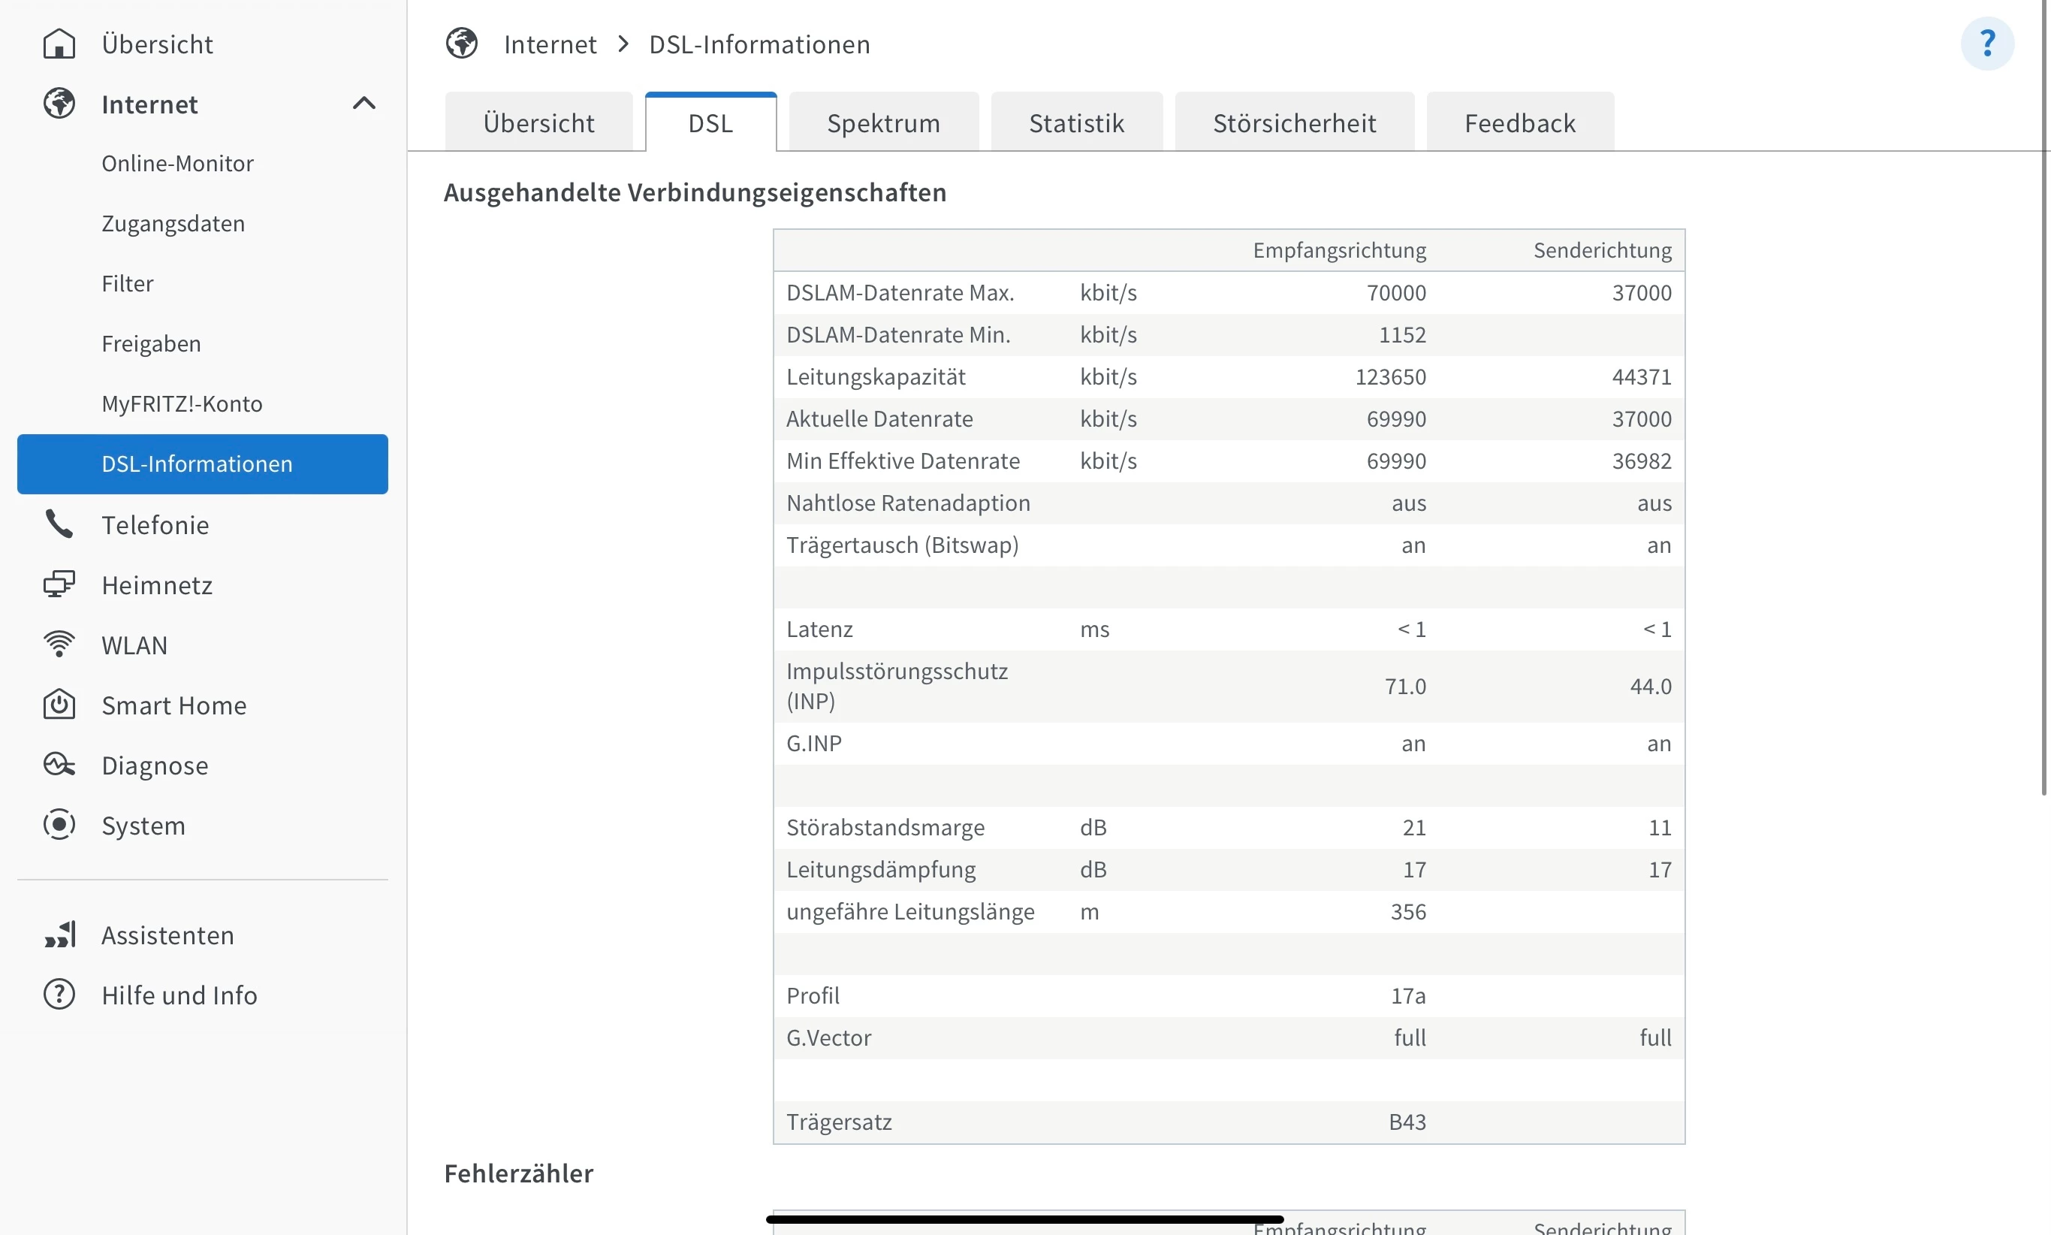The width and height of the screenshot is (2051, 1235).
Task: Click the System icon in sidebar
Action: pos(59,825)
